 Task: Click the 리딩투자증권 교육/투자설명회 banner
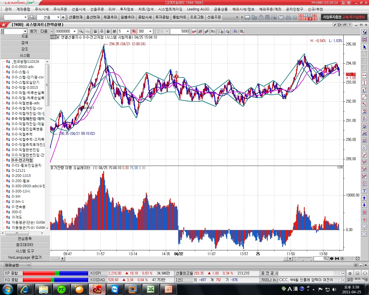coord(344,17)
